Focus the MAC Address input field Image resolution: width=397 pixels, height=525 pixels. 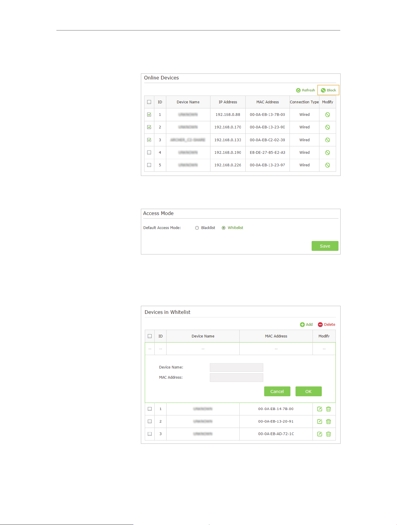point(236,377)
